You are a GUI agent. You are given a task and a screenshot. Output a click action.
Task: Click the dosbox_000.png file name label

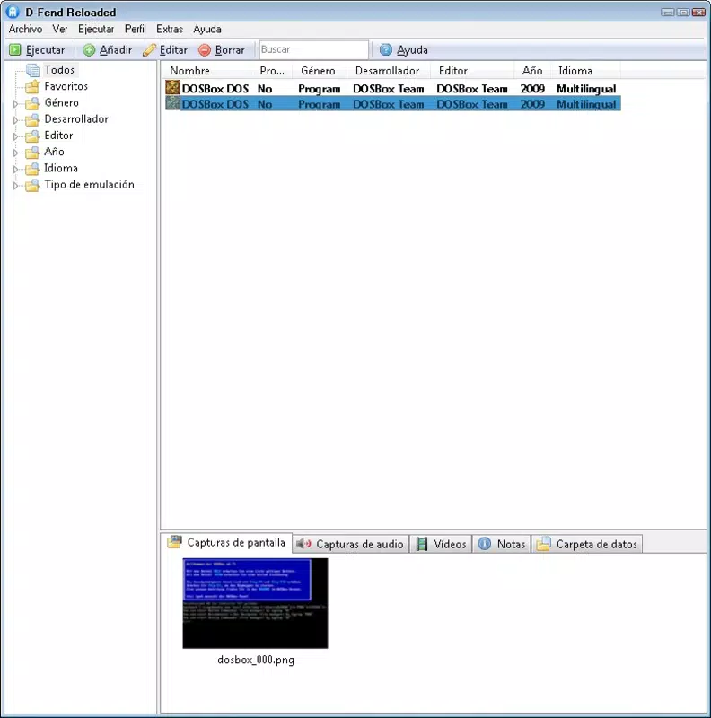(x=256, y=660)
